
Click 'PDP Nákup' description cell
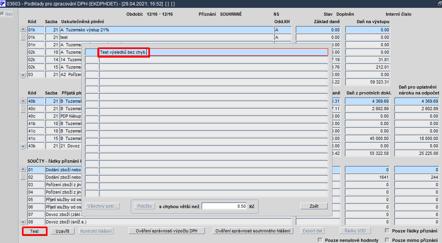pos(71,116)
